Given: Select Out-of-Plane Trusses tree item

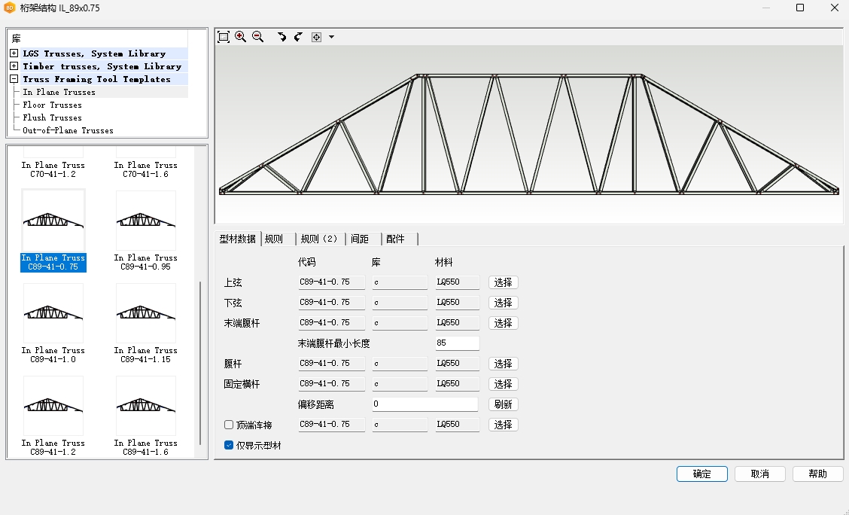Looking at the screenshot, I should point(68,130).
